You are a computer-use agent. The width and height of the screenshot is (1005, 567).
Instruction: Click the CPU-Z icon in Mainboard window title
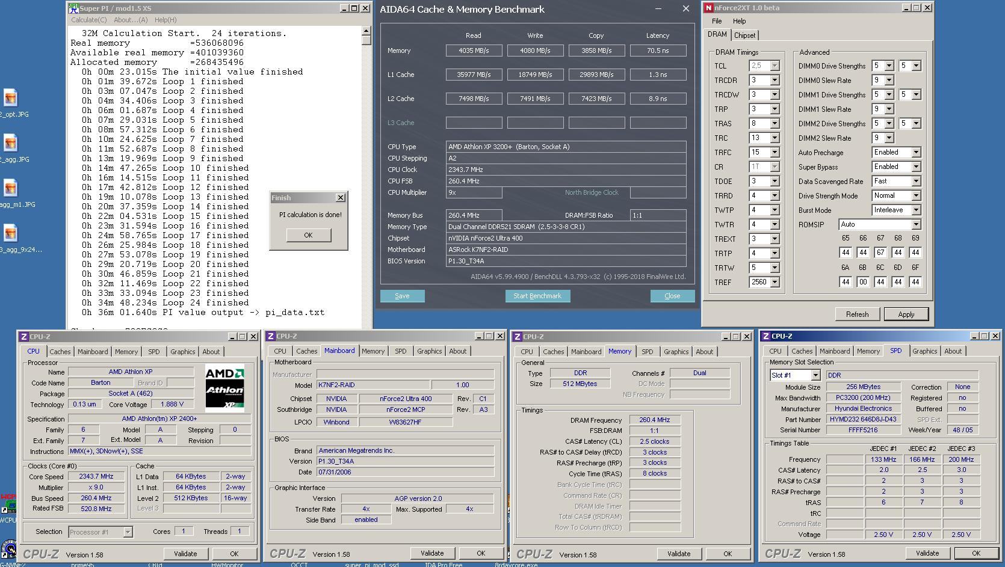pyautogui.click(x=271, y=336)
